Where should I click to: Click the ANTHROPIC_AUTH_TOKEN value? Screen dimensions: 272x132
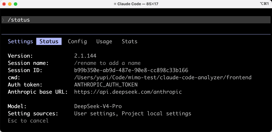[106, 85]
